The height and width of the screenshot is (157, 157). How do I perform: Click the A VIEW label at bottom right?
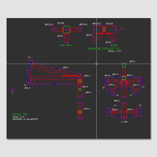[x=124, y=122]
